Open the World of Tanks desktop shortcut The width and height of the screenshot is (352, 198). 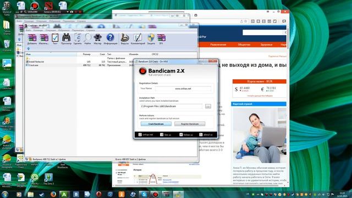tap(7, 9)
